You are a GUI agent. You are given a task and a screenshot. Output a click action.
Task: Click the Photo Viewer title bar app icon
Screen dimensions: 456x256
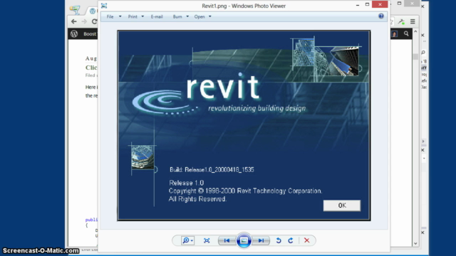pos(104,6)
